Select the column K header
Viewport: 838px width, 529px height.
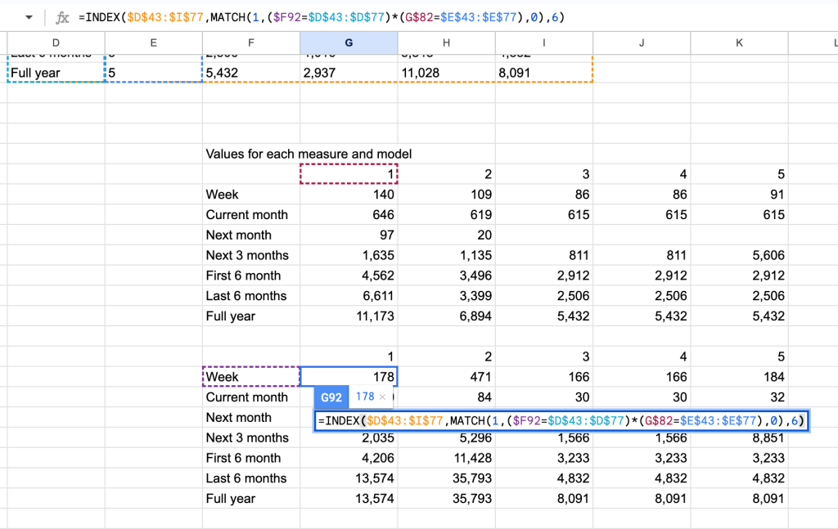[x=739, y=43]
